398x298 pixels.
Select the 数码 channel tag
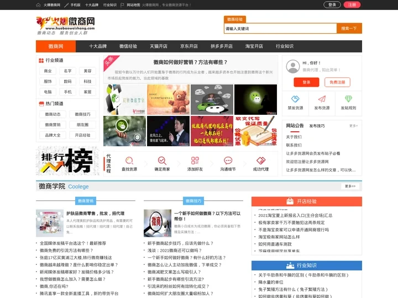point(67,81)
